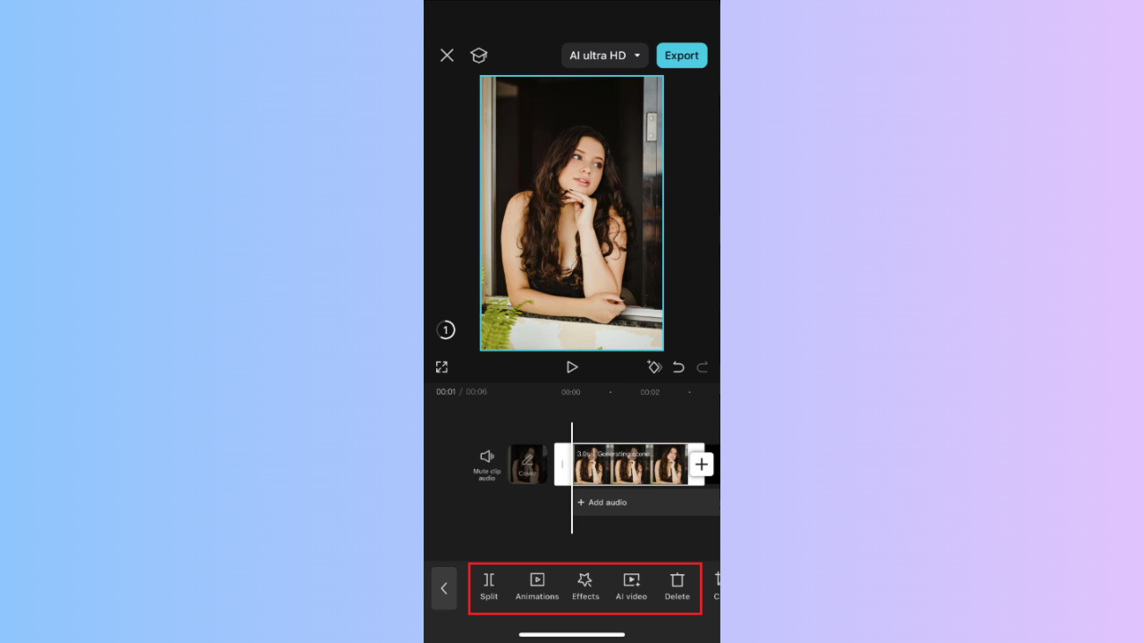Tap the Export button

tap(682, 55)
